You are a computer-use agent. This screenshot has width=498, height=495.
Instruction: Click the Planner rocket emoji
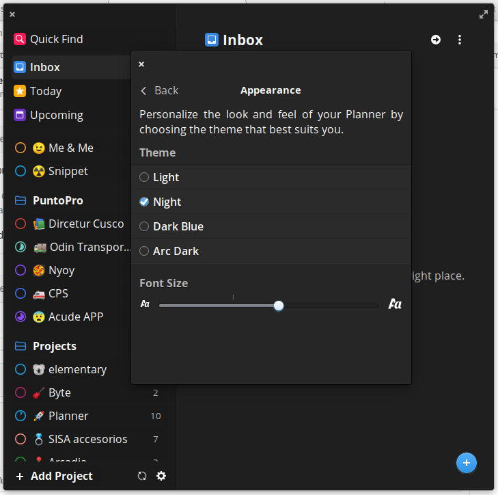click(39, 416)
